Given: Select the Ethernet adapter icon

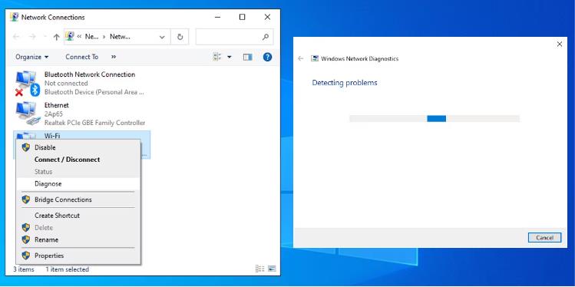Looking at the screenshot, I should coord(26,114).
